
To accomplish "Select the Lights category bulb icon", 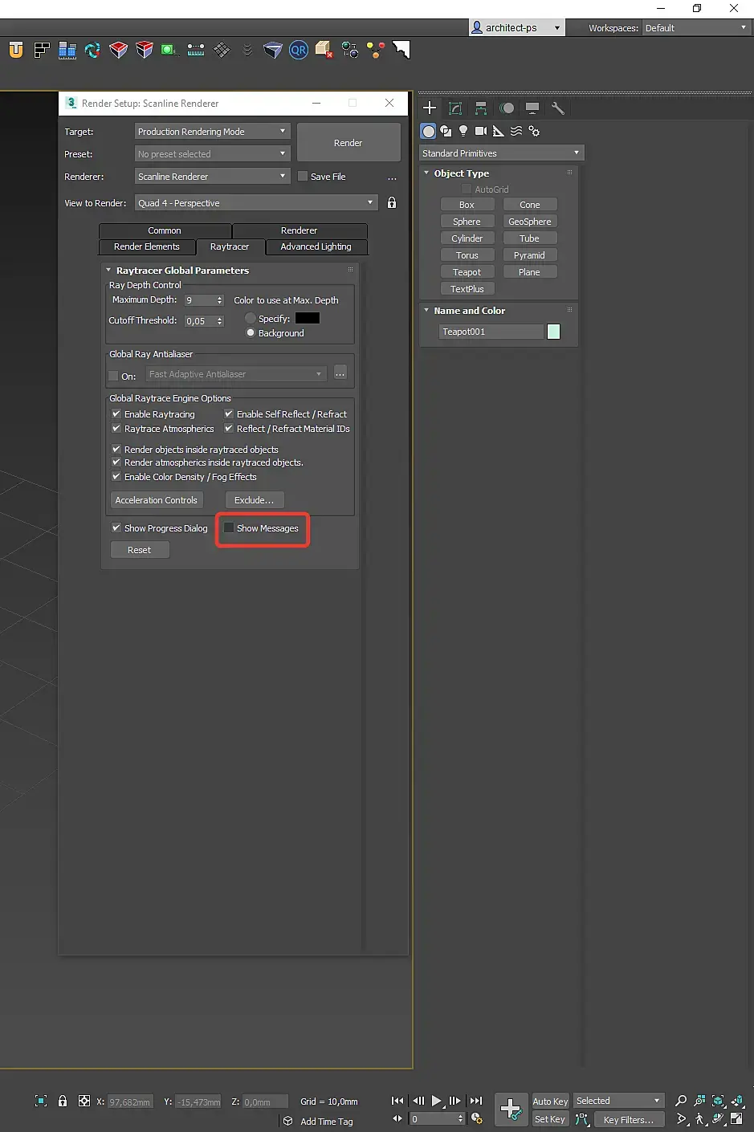I will point(463,131).
